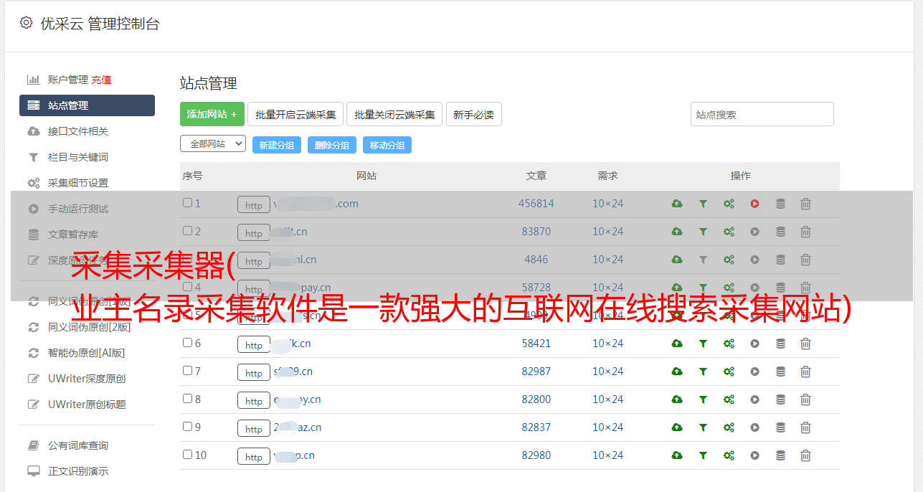
Task: Click article count 456814
Action: 536,204
